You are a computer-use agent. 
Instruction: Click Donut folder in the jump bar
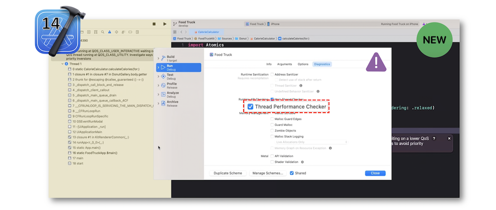(x=241, y=39)
